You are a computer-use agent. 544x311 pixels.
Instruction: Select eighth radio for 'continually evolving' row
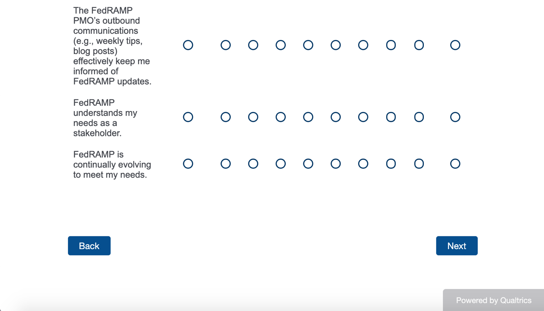pos(391,164)
